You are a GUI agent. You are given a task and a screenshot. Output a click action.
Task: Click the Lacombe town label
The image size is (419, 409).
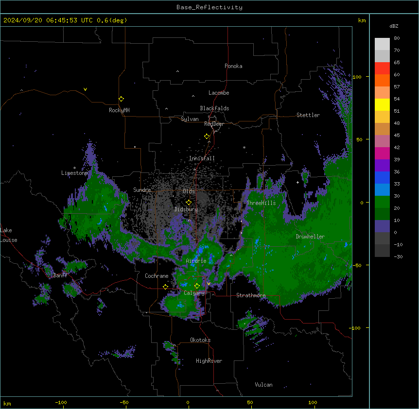[219, 93]
